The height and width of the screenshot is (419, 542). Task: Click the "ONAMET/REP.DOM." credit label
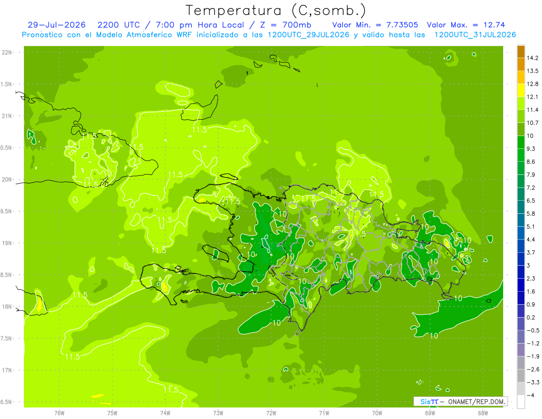coord(477,401)
